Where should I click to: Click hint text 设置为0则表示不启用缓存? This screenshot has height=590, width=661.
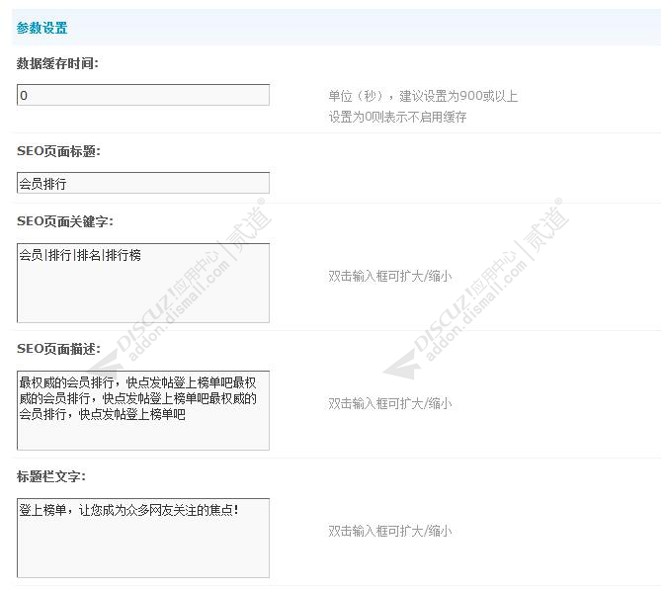397,117
